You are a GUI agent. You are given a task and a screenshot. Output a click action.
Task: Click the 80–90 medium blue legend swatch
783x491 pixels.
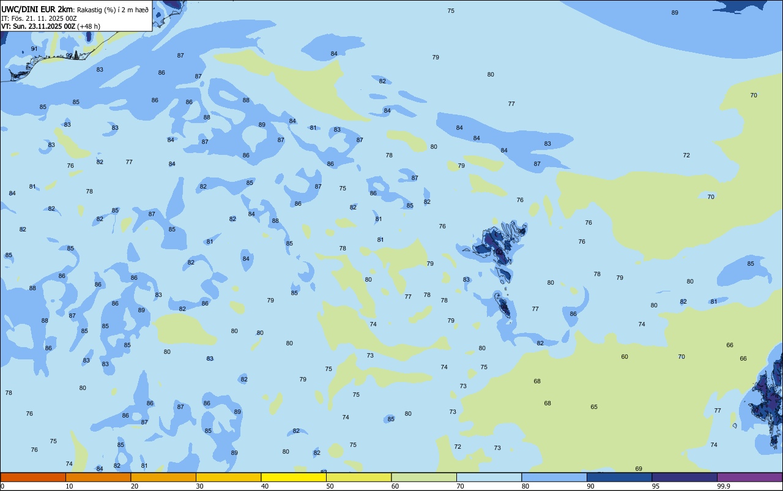[554, 477]
